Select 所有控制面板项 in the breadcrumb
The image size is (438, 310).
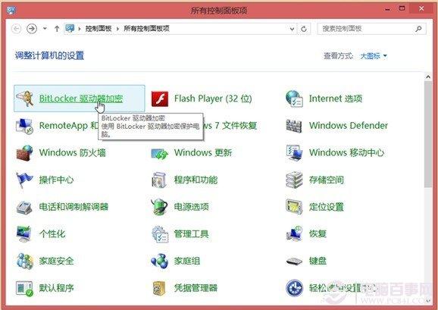click(146, 29)
